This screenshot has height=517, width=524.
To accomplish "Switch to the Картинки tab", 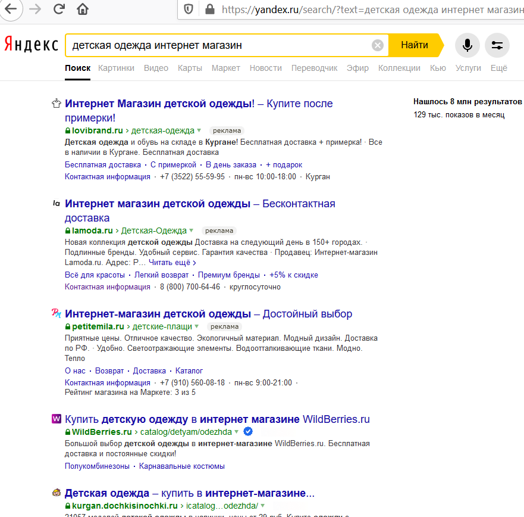I will [x=116, y=68].
